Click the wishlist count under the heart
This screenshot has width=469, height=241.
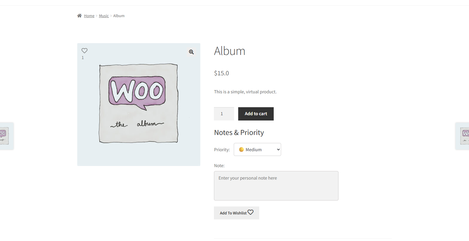(x=83, y=58)
